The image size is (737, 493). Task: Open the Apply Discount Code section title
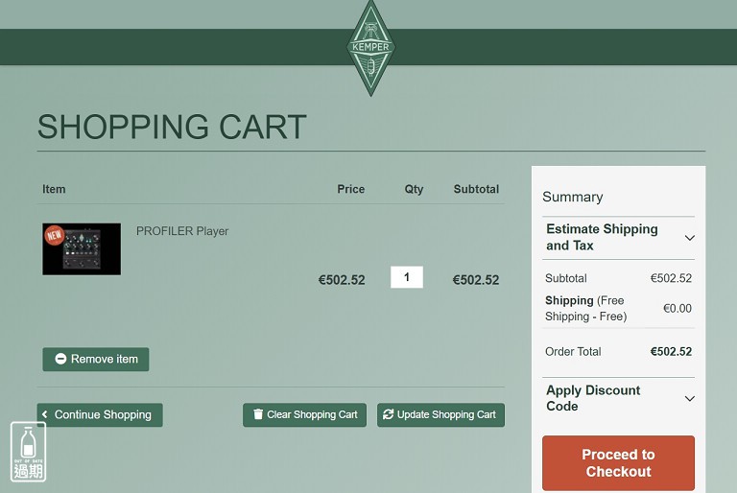[593, 398]
